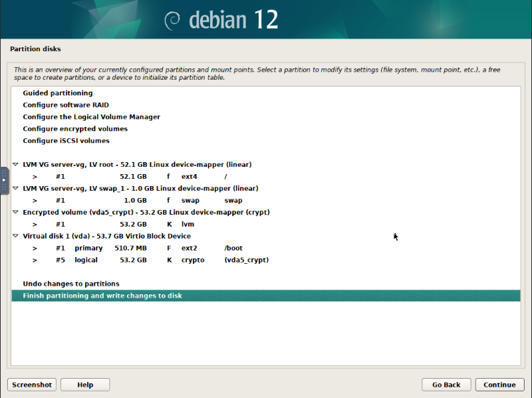Collapse the Encrypted volume vda5_crypt group
This screenshot has height=398, width=532.
tap(15, 212)
